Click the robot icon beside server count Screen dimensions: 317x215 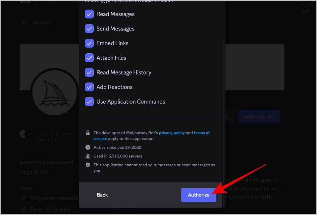pyautogui.click(x=88, y=156)
